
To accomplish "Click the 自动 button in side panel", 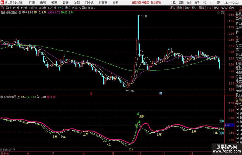I will pyautogui.click(x=239, y=100).
